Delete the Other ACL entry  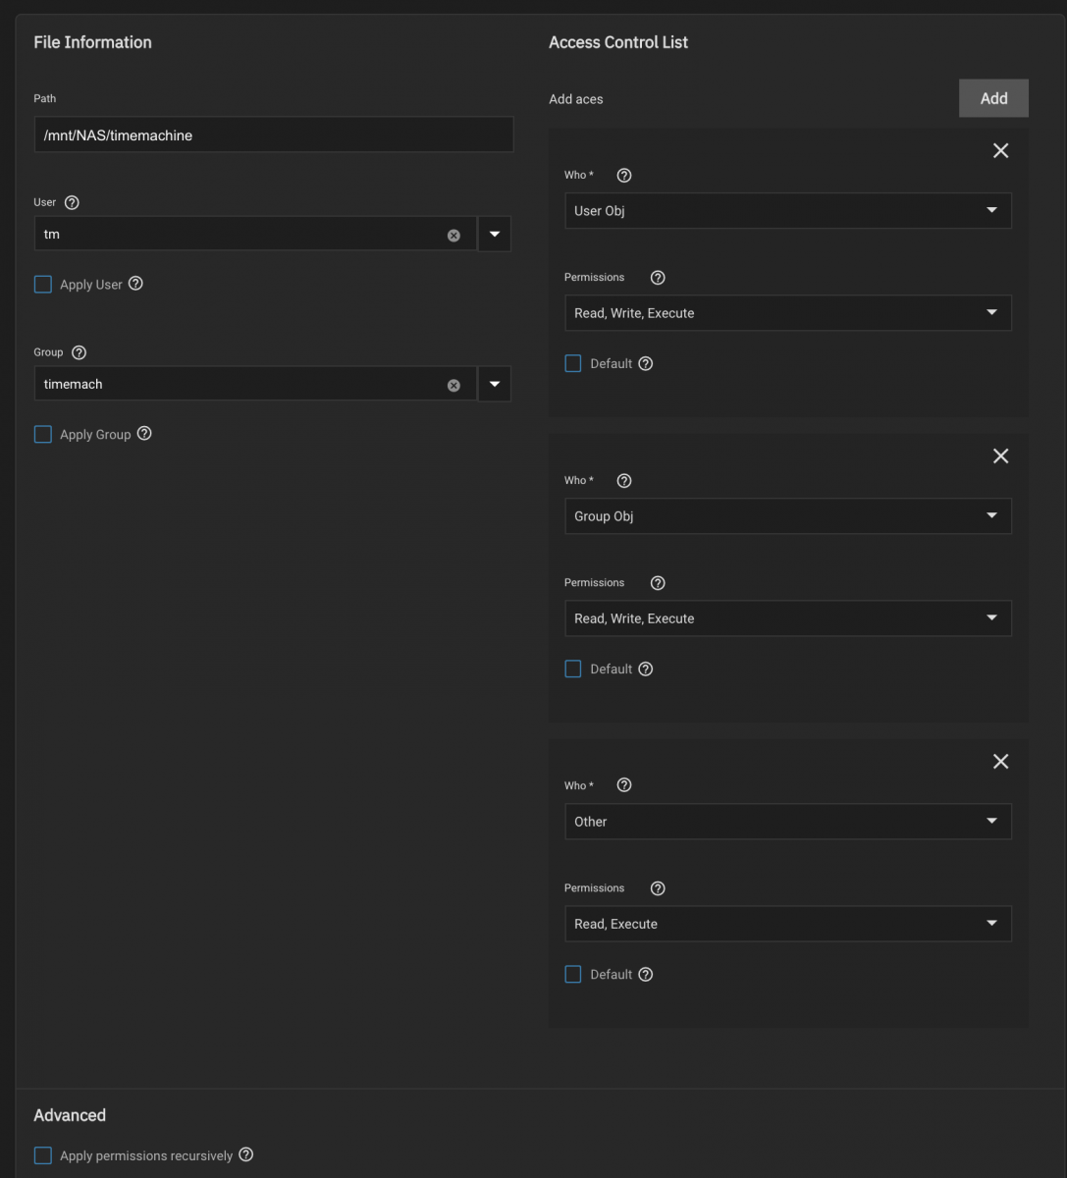point(1000,761)
